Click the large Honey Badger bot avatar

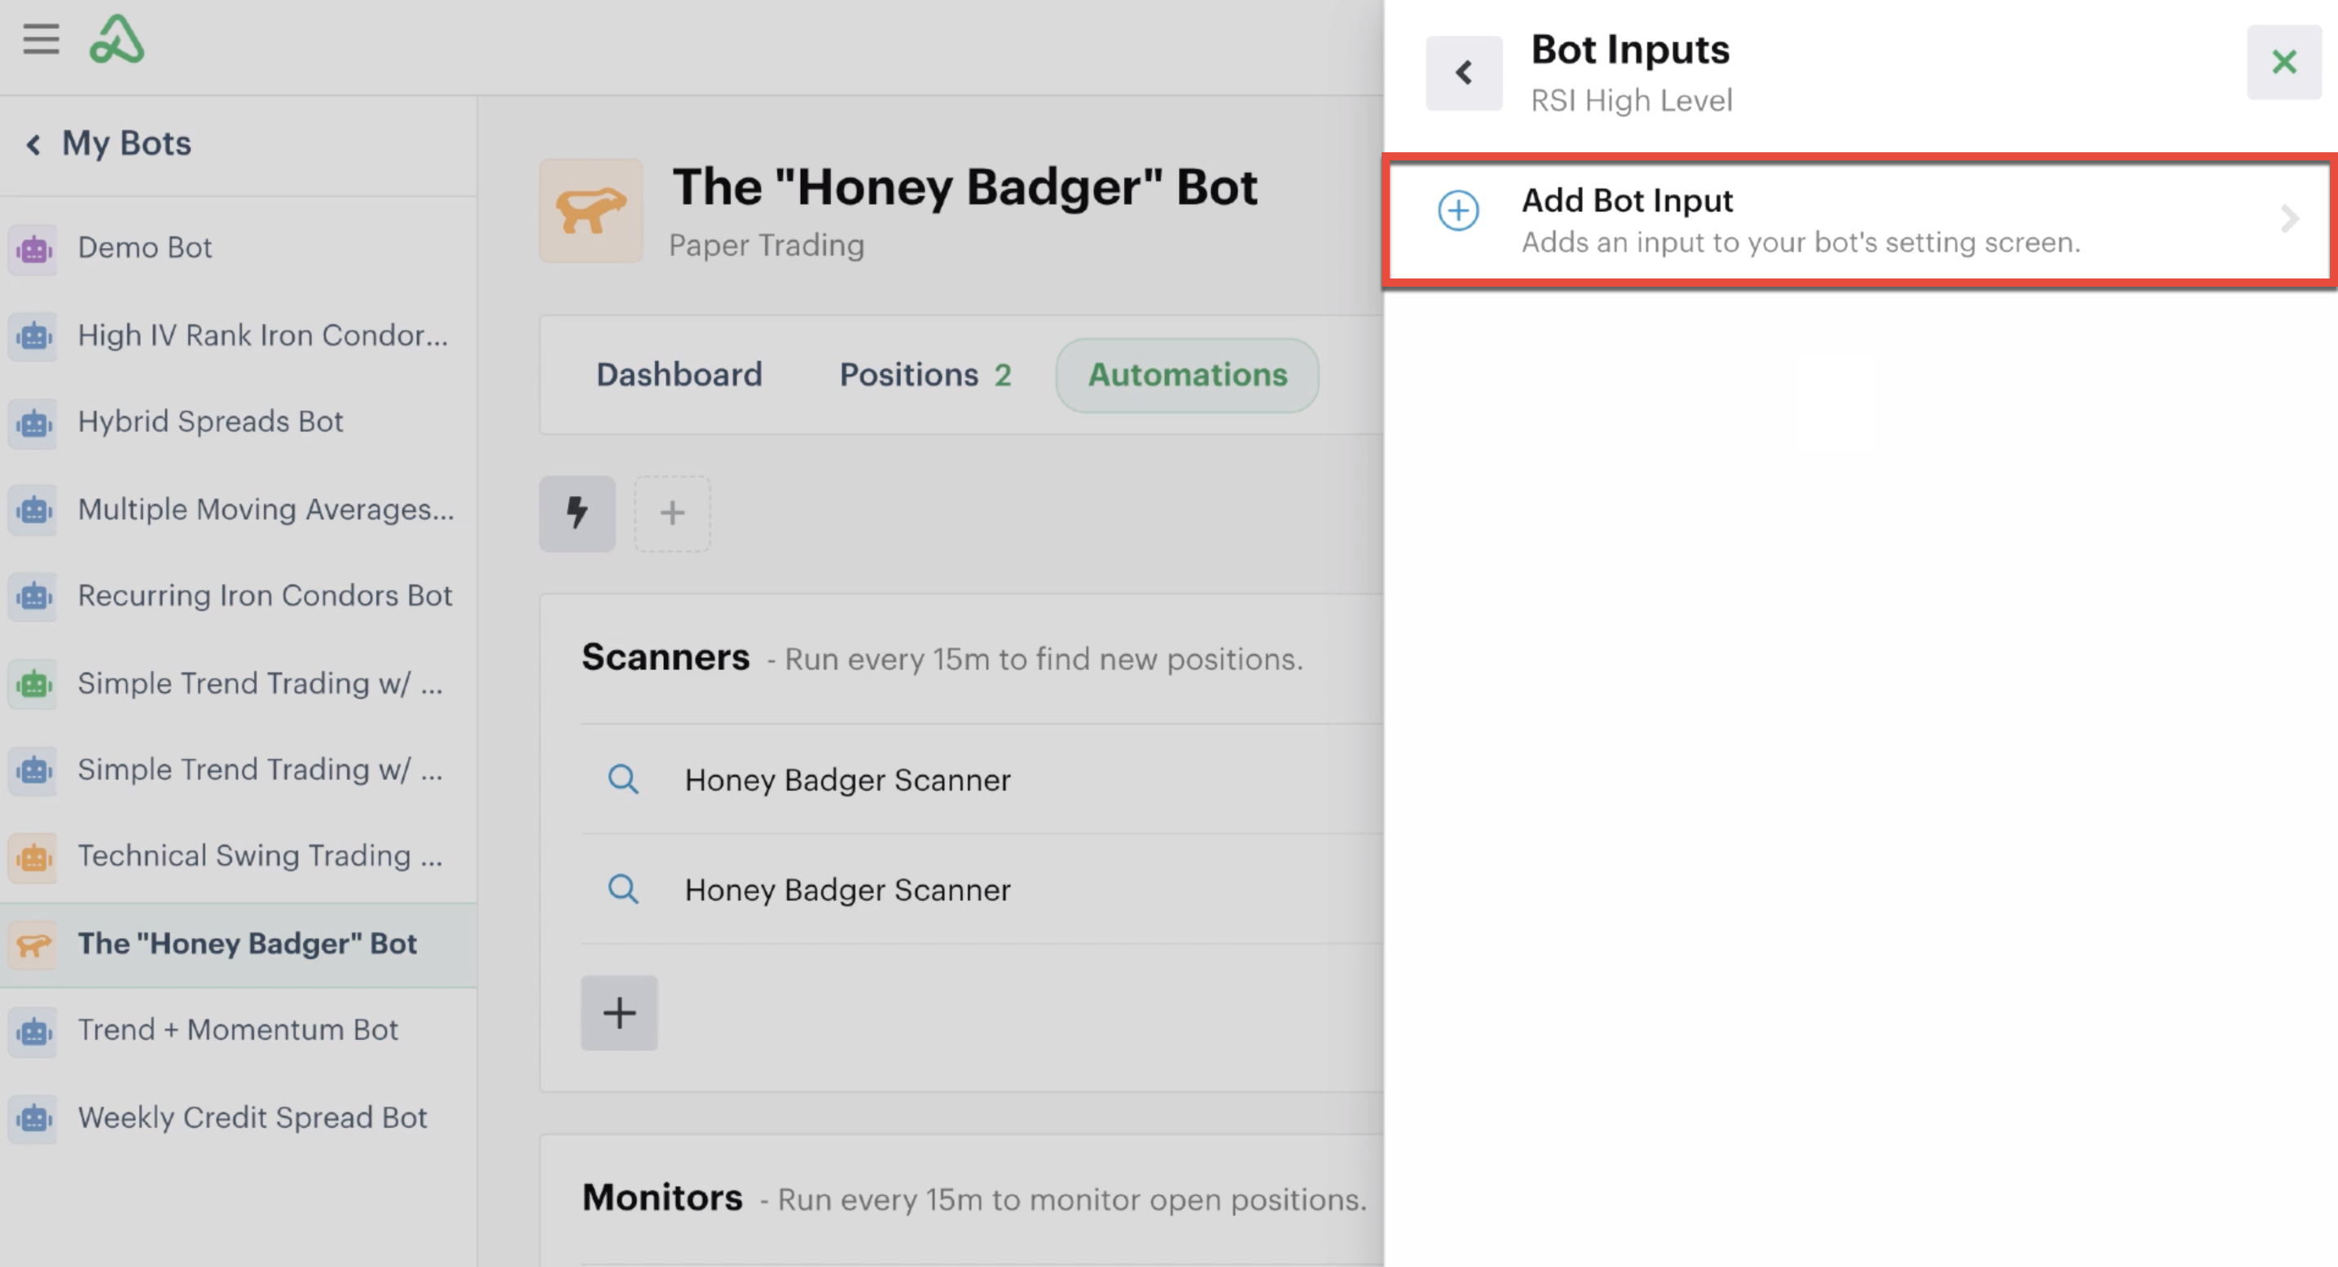point(591,212)
